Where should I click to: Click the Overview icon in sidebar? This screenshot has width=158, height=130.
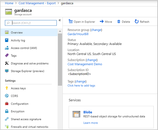[x=7, y=32]
